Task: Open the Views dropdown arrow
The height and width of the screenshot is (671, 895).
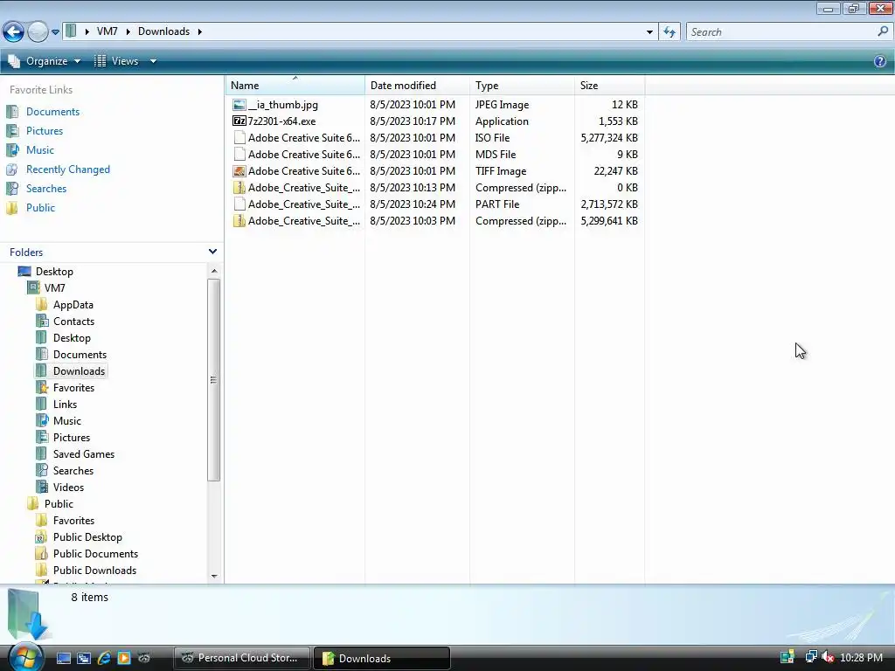Action: point(153,61)
